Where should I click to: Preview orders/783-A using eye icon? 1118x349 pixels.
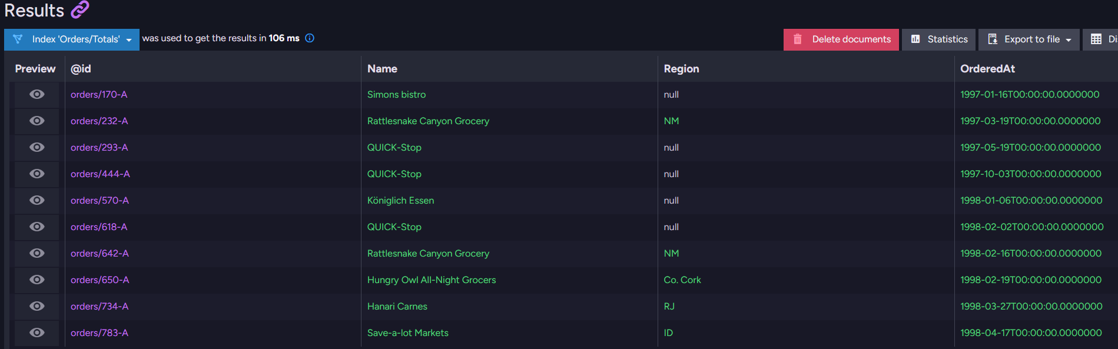[37, 333]
